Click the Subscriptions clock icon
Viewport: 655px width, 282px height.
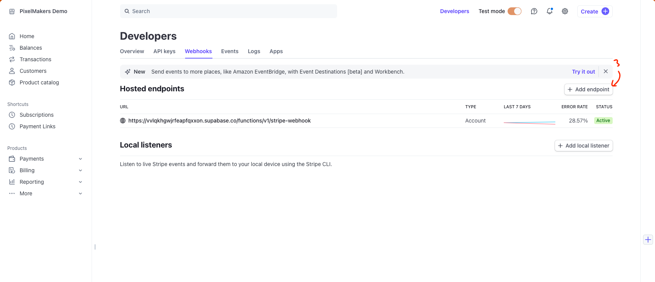[x=12, y=115]
